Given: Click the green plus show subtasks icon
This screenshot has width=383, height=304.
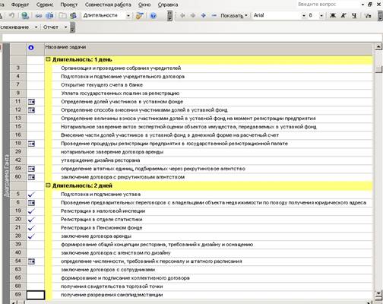Looking at the screenshot, I should pos(203,15).
